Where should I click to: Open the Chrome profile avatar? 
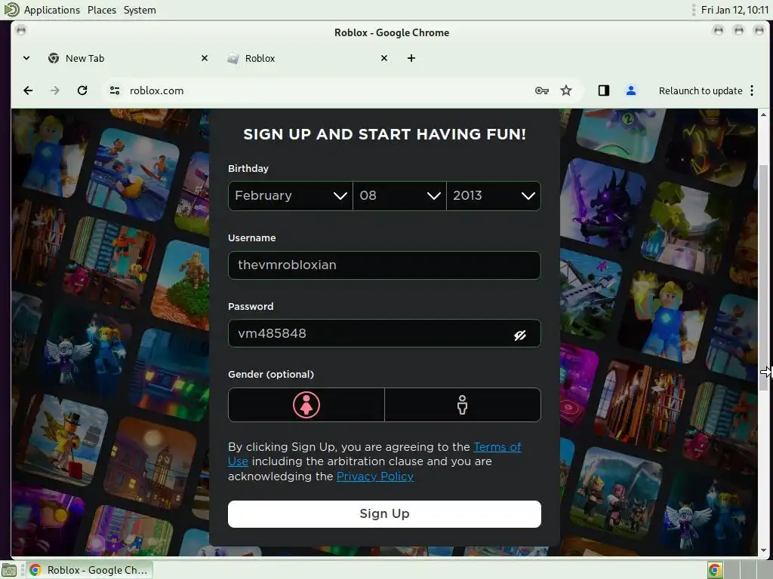point(630,90)
